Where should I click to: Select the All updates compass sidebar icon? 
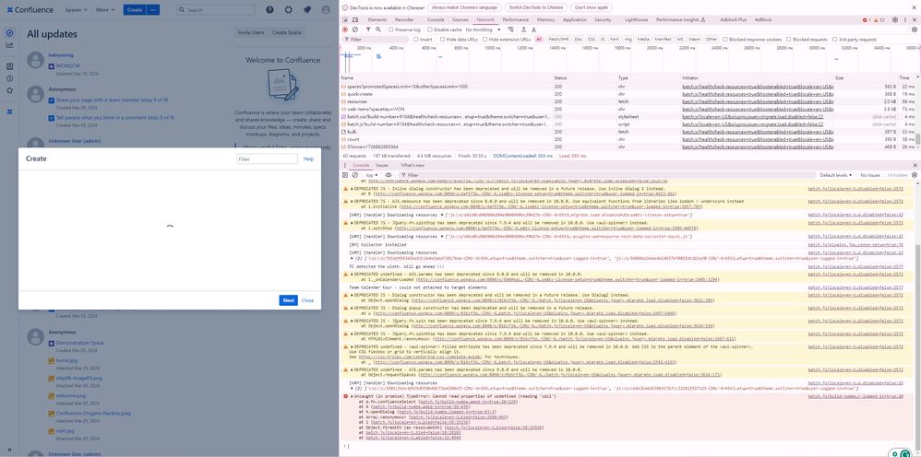tap(10, 33)
